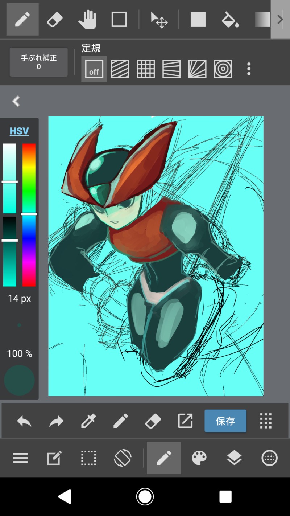Viewport: 290px width, 516px height.
Task: Open the current dark green color swatch
Action: tap(19, 380)
